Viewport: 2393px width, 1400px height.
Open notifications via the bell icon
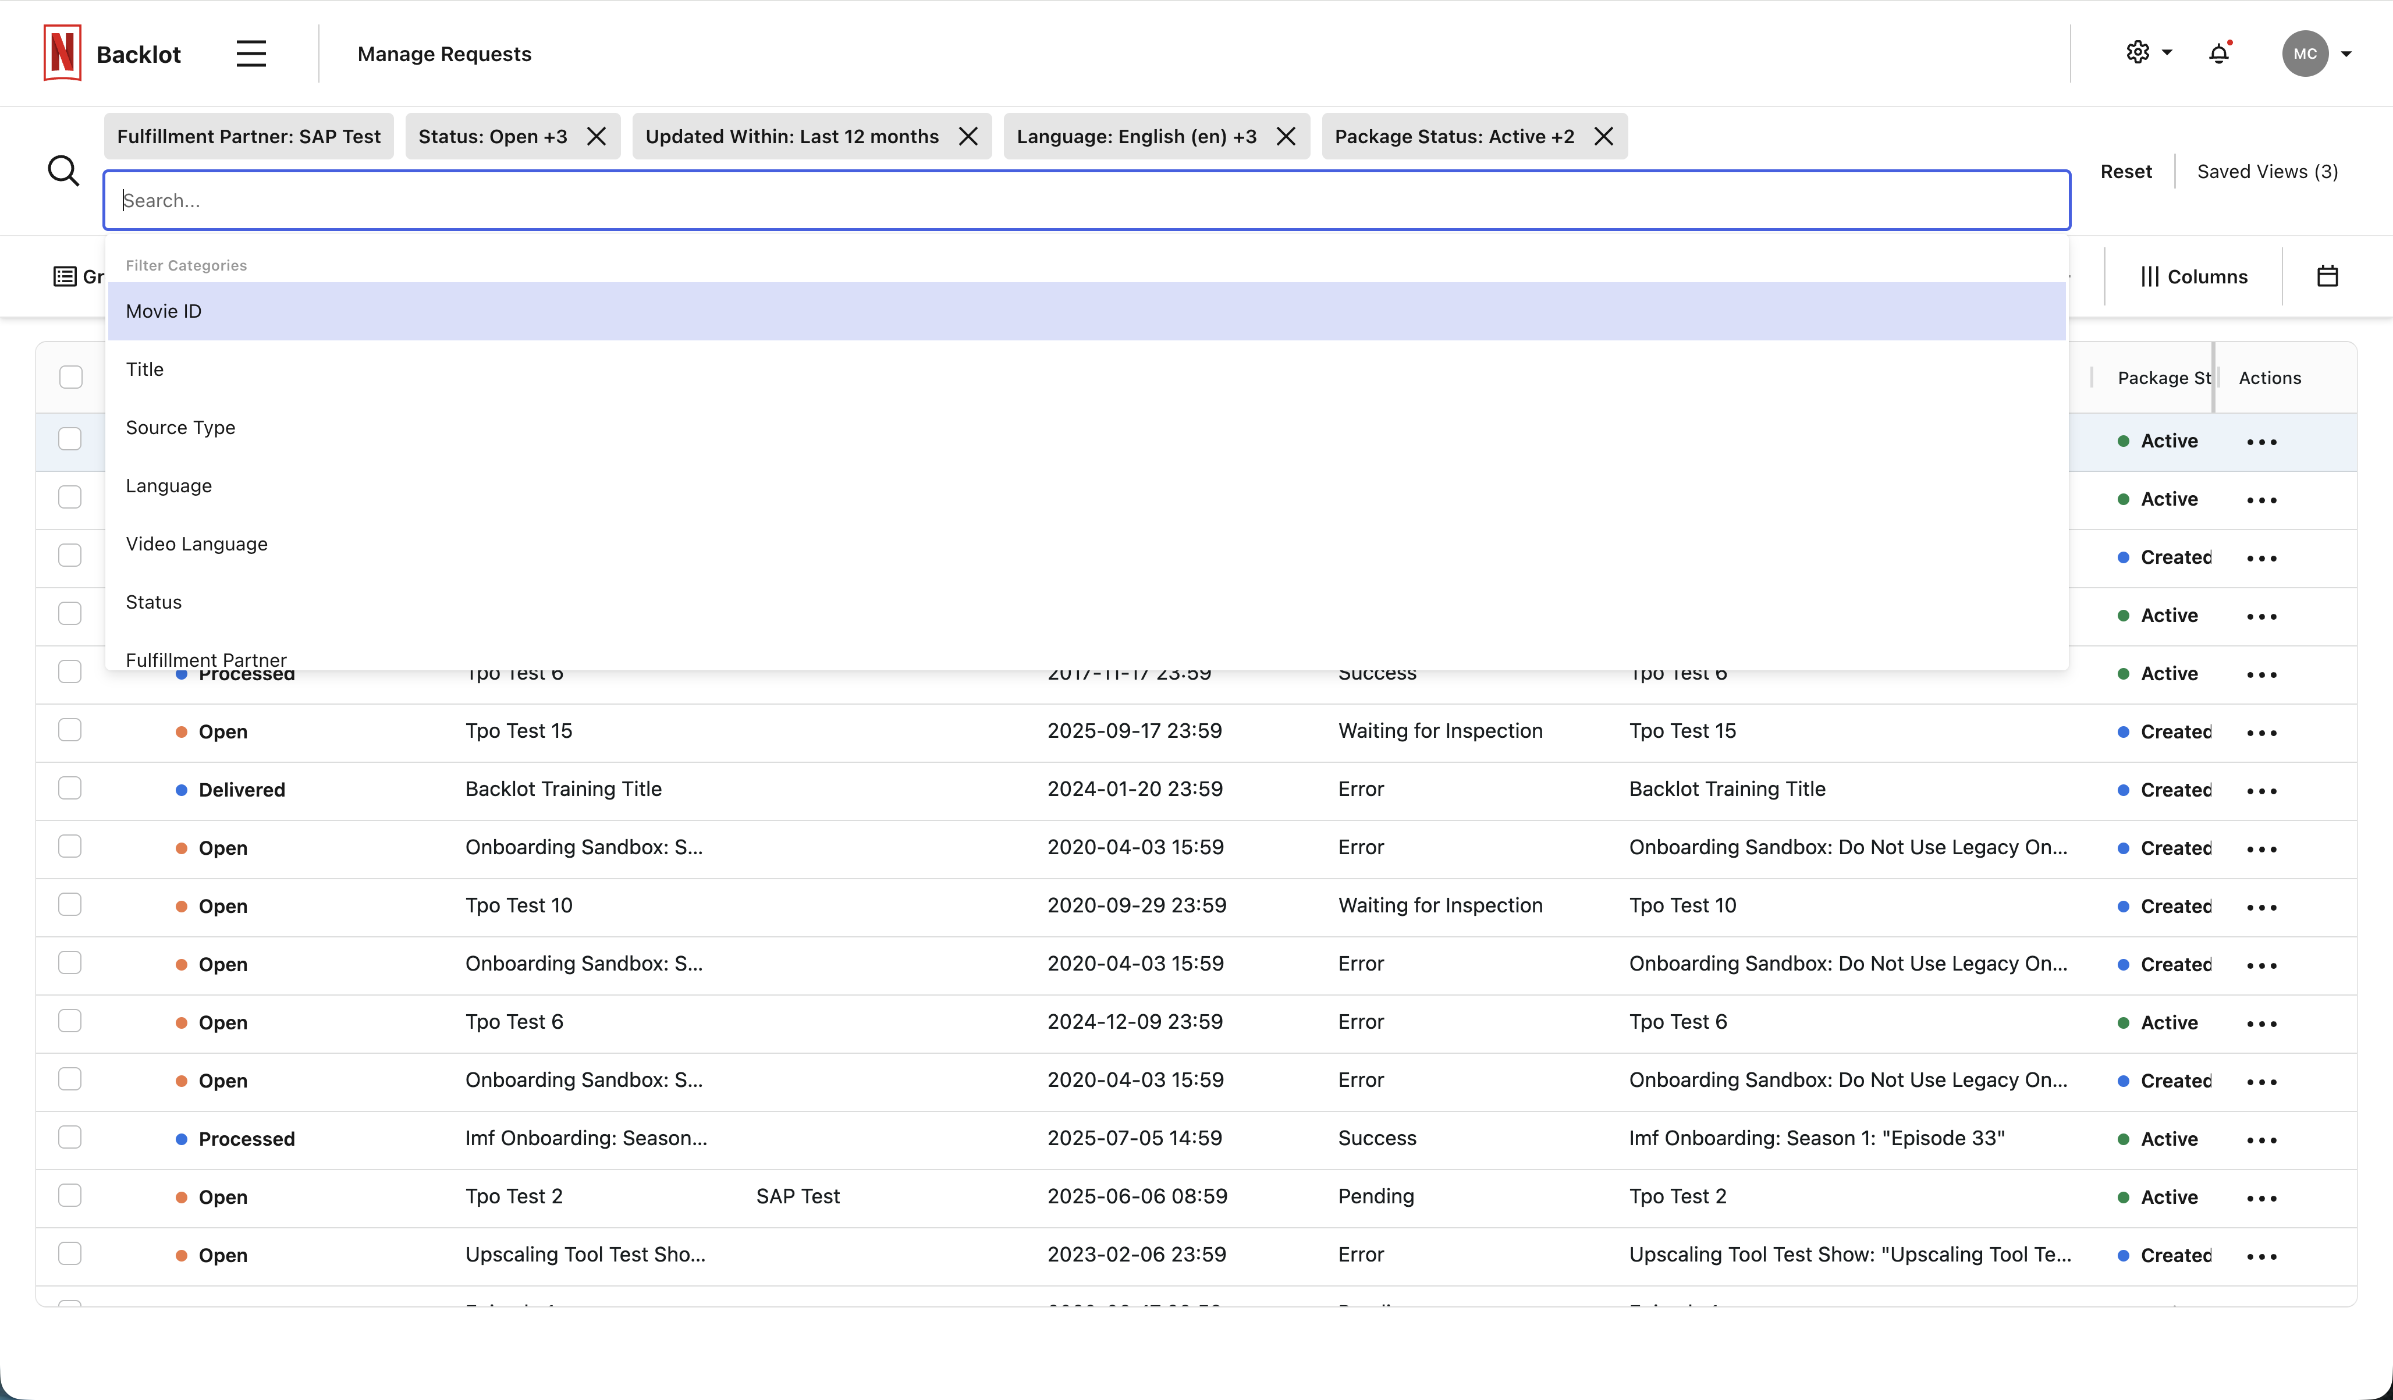(x=2219, y=53)
